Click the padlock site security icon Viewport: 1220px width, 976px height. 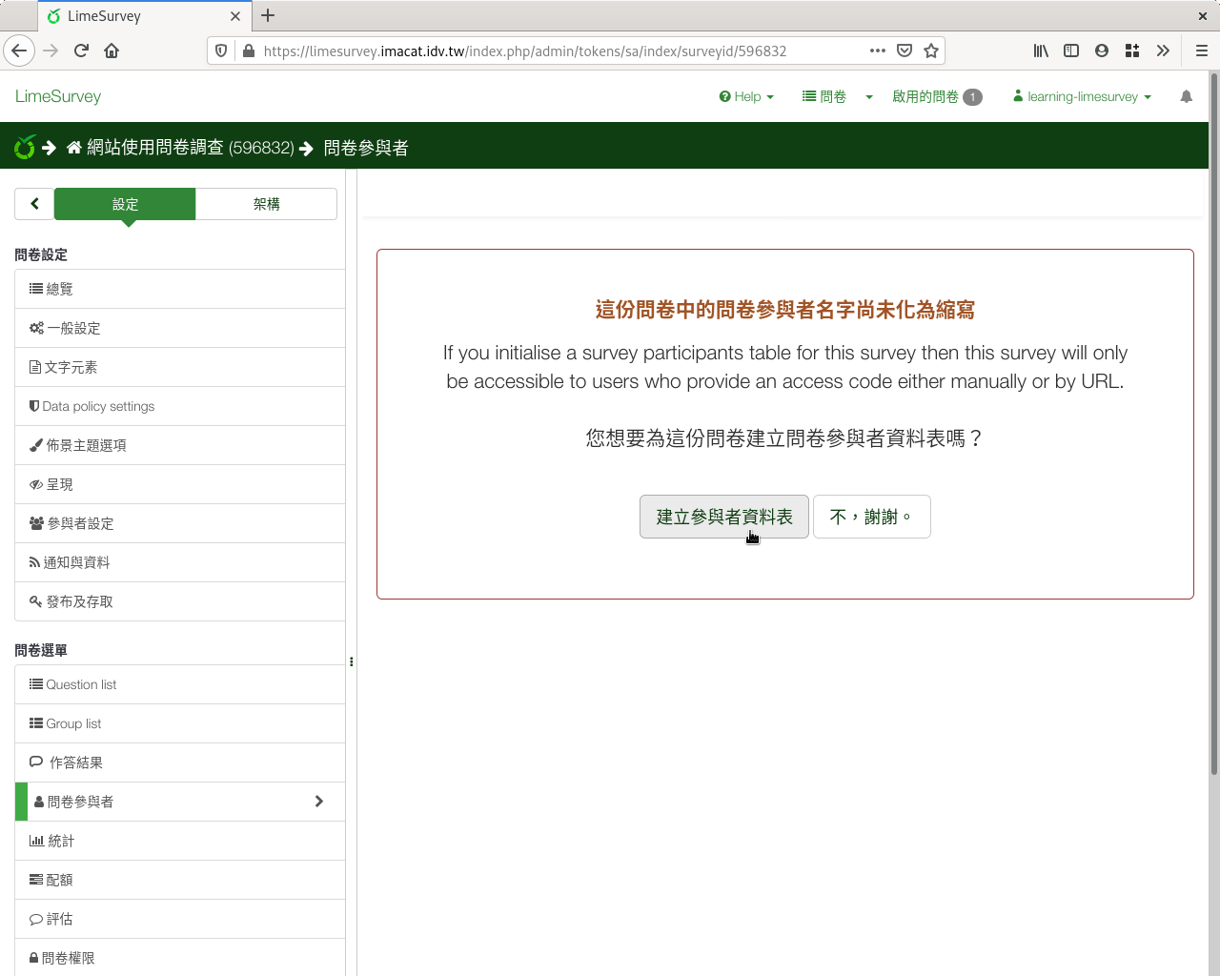249,51
